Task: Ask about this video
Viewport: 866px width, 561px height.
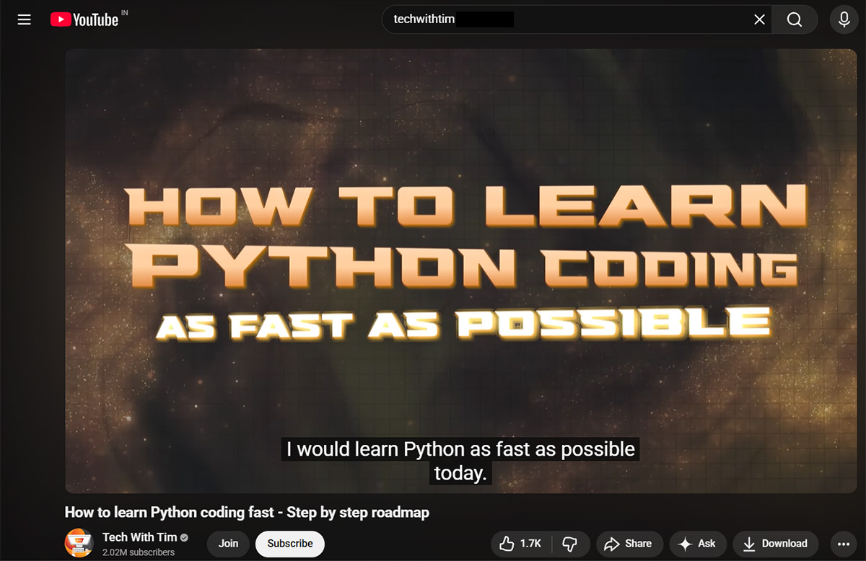Action: tap(698, 544)
